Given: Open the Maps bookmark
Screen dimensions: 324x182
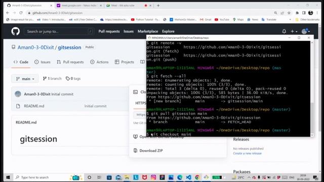Looking at the screenshot, I should click(238, 20).
